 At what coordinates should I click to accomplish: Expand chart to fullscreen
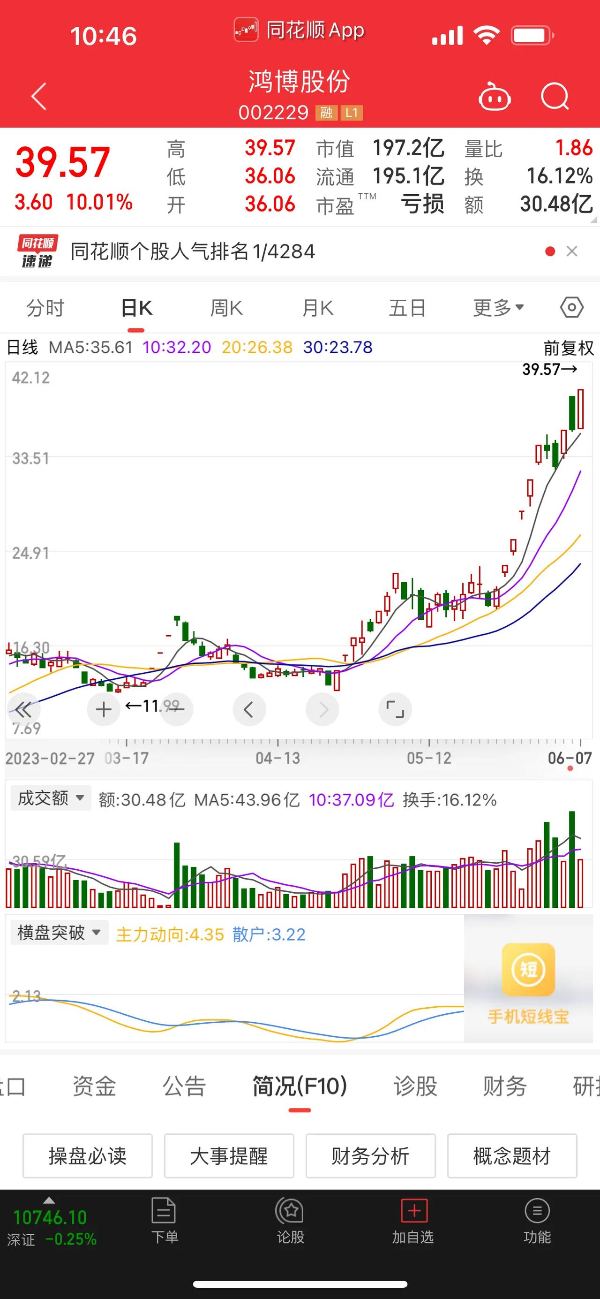395,709
